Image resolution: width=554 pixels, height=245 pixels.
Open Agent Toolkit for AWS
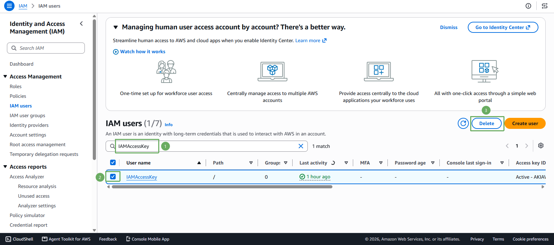click(x=66, y=239)
